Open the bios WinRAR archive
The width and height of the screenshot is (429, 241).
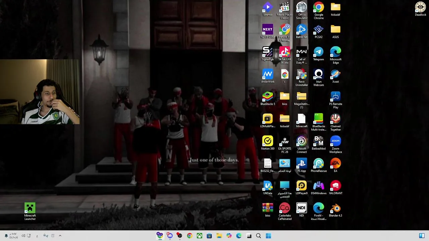pos(267,210)
